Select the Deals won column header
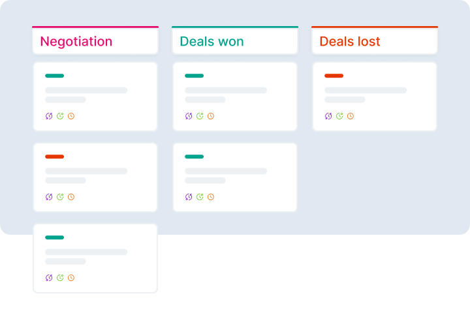470x313 pixels. (x=235, y=41)
